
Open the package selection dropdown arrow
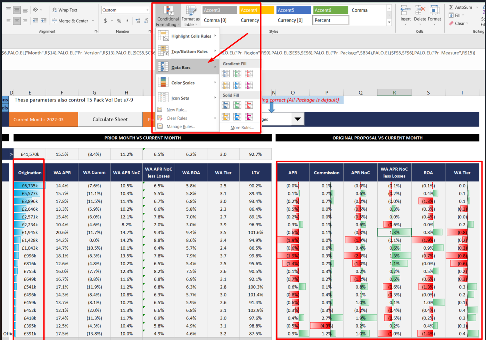[x=298, y=119]
